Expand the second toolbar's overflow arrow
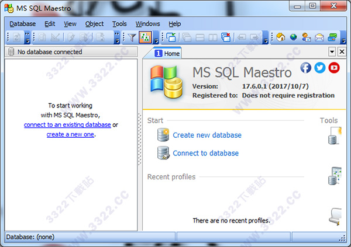Viewport: 351px width, 247px height. [x=117, y=37]
